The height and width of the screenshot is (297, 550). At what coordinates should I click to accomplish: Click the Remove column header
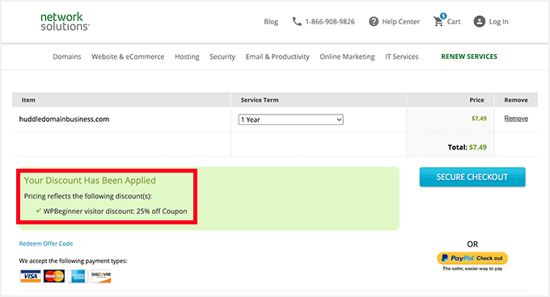[x=516, y=100]
